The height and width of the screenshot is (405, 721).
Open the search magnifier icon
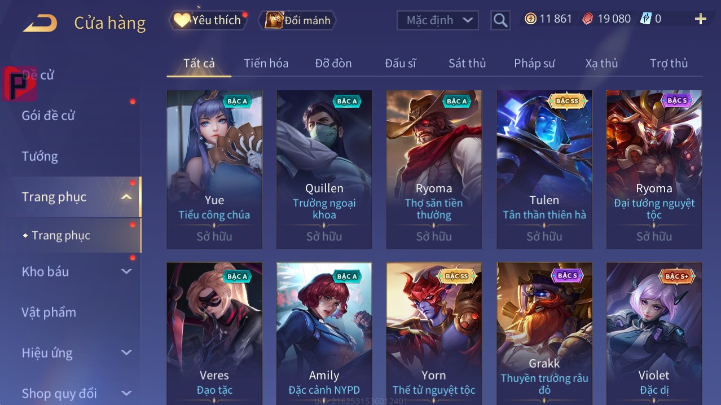500,21
